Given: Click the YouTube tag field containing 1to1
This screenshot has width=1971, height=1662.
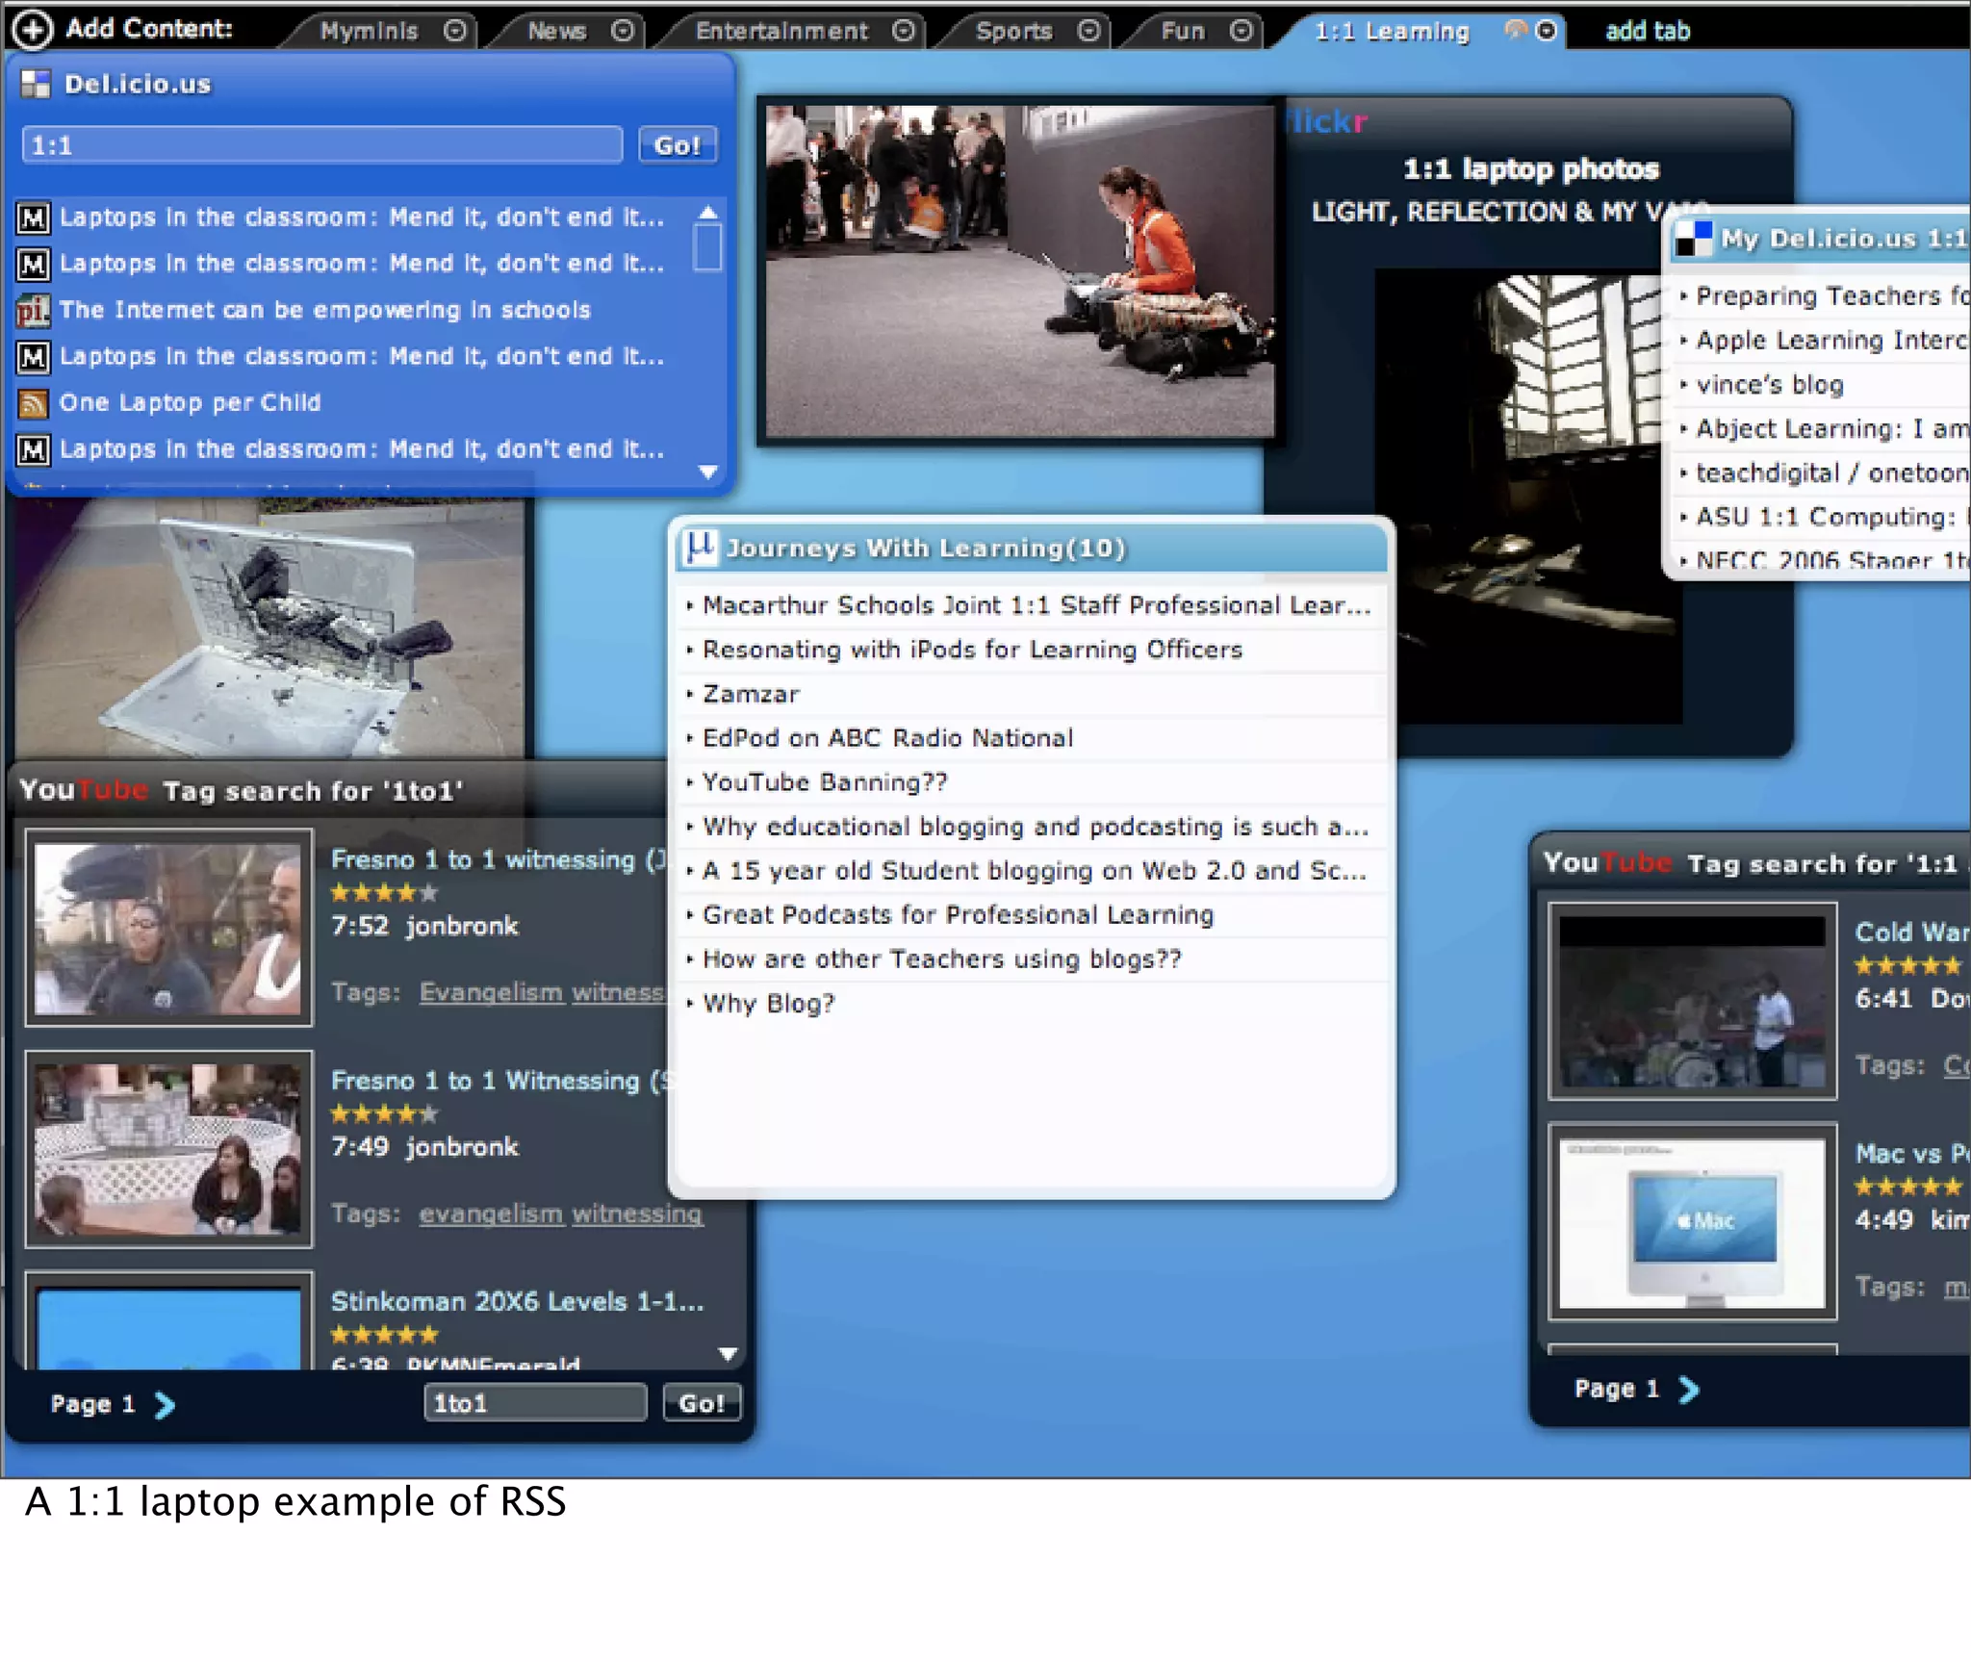Looking at the screenshot, I should coord(535,1403).
